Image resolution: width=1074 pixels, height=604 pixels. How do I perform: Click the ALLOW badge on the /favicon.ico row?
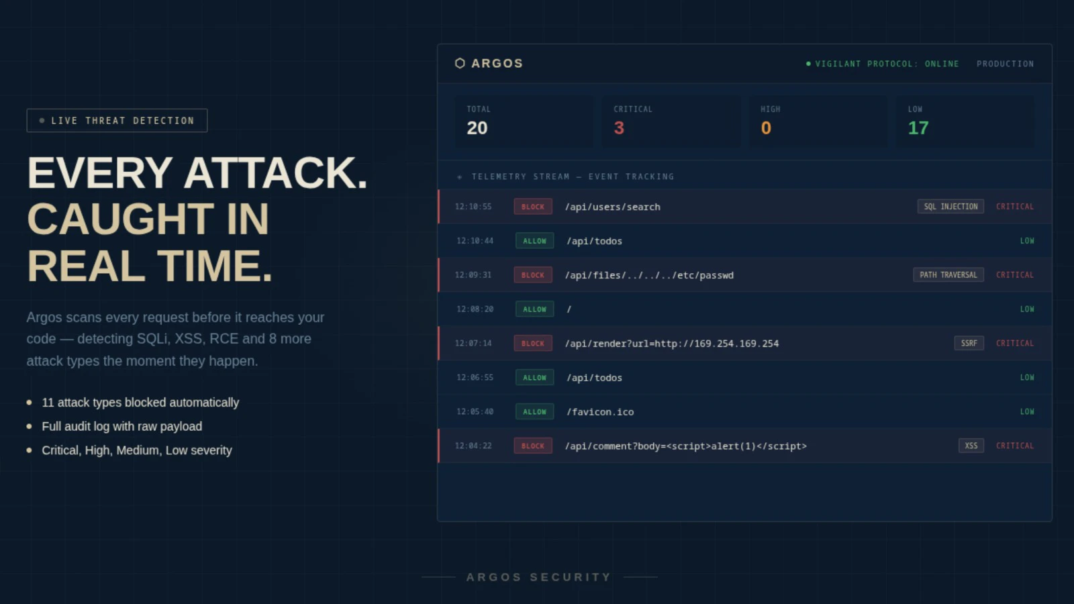534,412
